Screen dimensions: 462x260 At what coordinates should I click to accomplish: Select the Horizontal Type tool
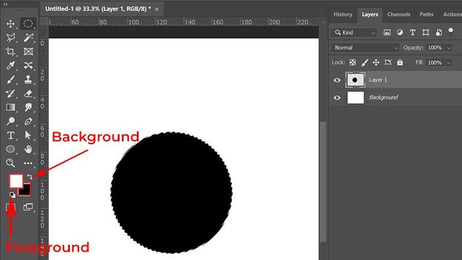tap(11, 135)
